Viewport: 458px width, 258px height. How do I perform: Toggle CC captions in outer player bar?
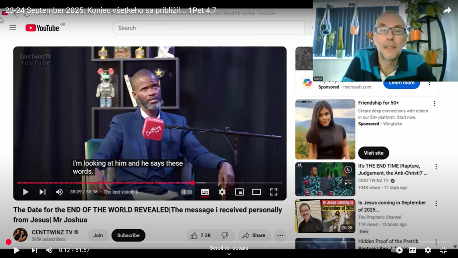pyautogui.click(x=412, y=250)
